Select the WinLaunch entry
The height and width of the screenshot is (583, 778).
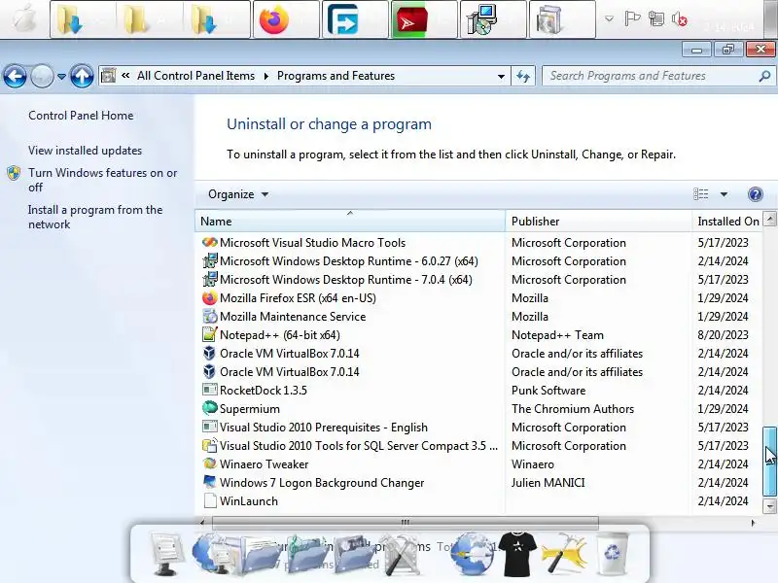tap(249, 500)
